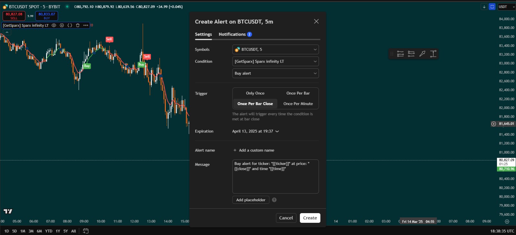This screenshot has height=235, width=516.
Task: Click the Buy signal label near 09:00
Action: point(87,66)
